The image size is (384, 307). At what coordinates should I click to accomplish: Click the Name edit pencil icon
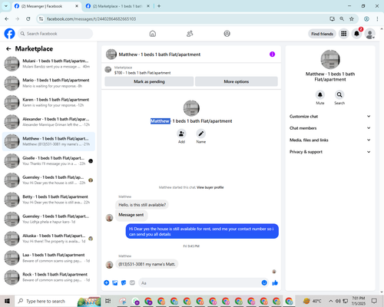coord(201,134)
